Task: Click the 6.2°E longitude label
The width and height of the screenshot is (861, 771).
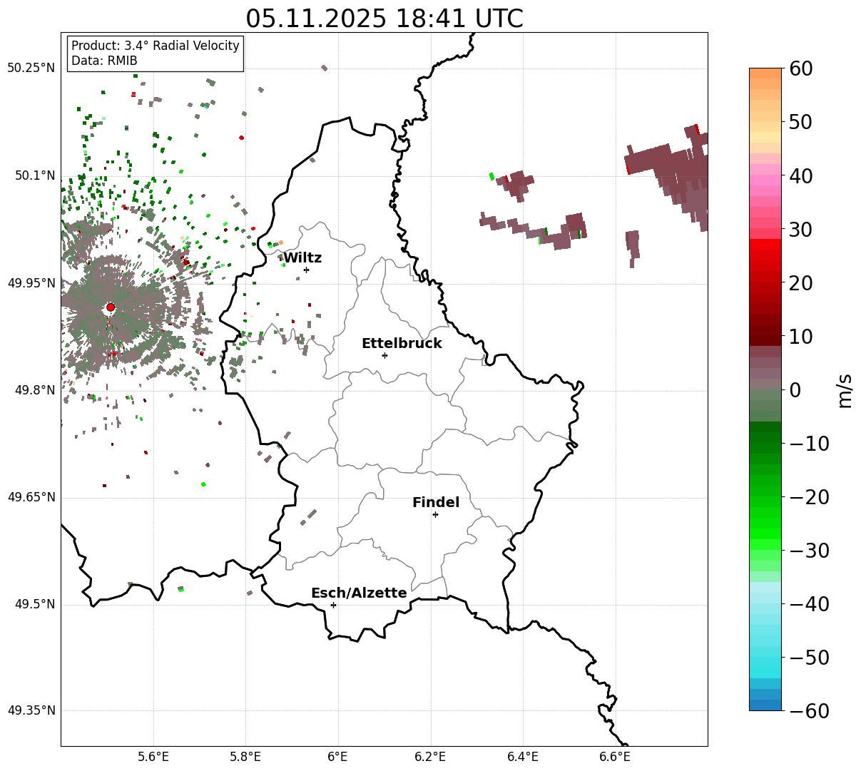Action: point(431,757)
